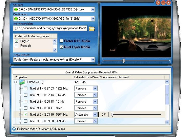Click 'Estimated Video Duration: 123 Minutes.' text
The height and width of the screenshot is (137, 182).
(x=41, y=129)
